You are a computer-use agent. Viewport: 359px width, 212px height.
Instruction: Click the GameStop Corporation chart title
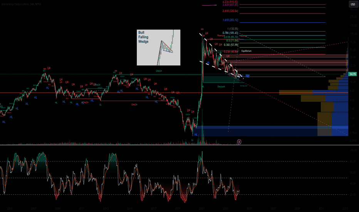coord(22,4)
